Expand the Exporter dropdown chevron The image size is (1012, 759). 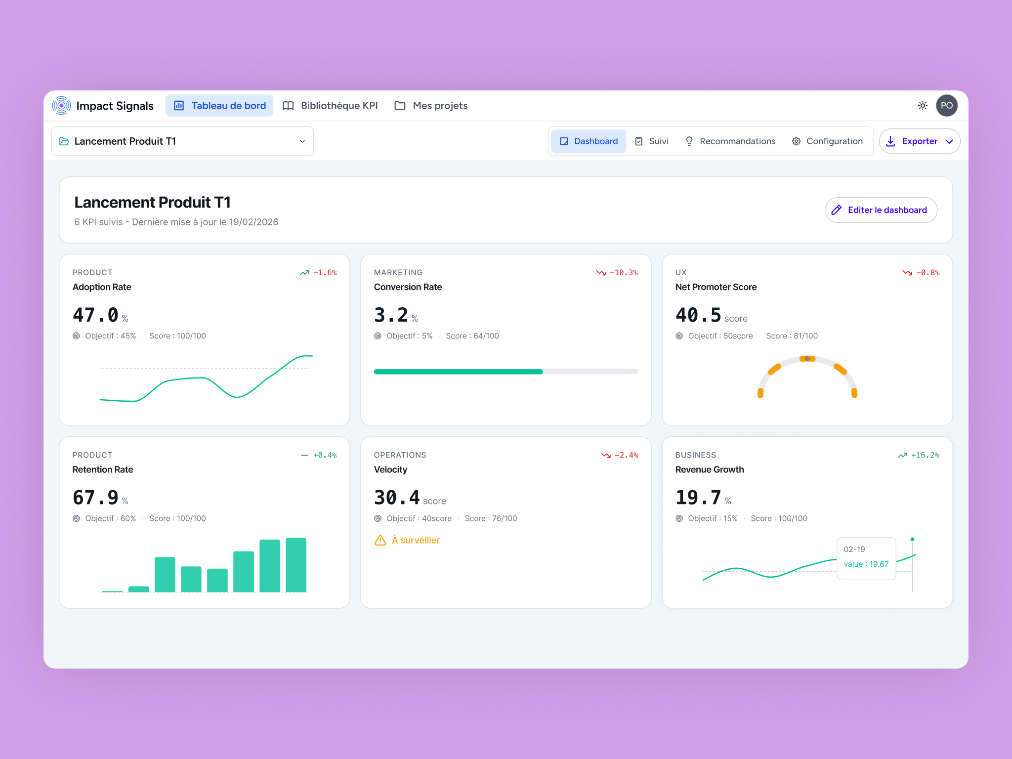[x=949, y=141]
